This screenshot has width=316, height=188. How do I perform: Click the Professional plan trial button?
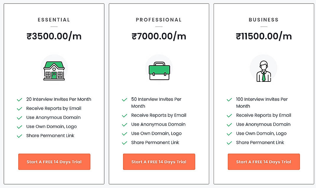(x=159, y=162)
